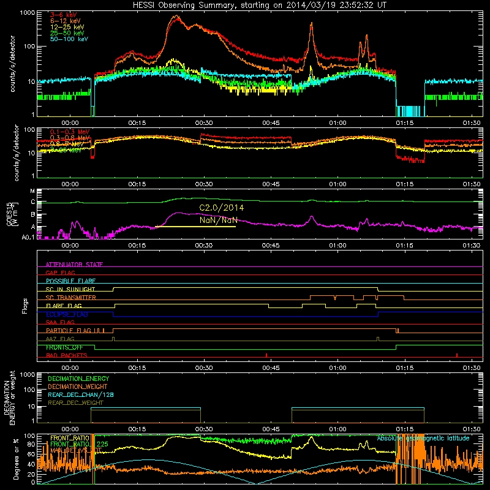
Task: Click 01:15 tick label under the GOES panel
Action: tap(404, 246)
